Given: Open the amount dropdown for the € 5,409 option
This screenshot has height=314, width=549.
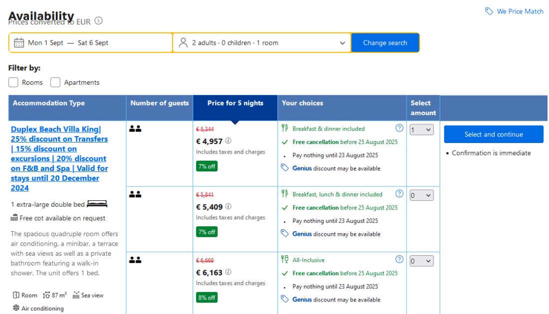Looking at the screenshot, I should 421,196.
